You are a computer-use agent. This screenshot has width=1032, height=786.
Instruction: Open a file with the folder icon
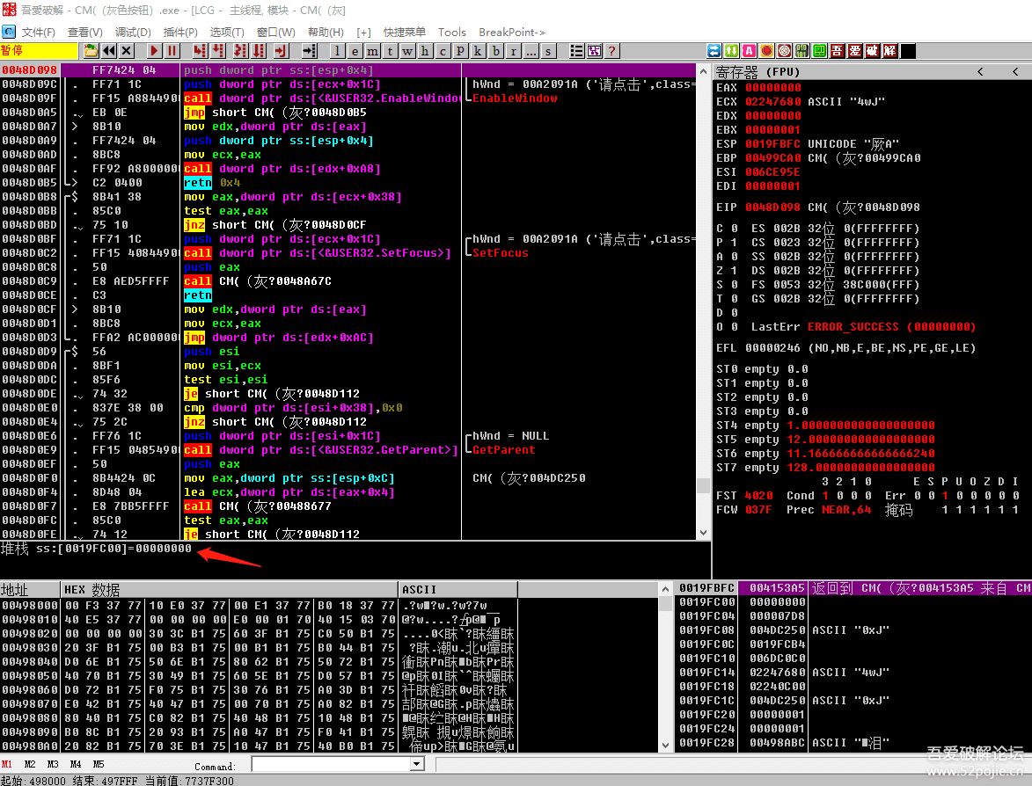91,51
